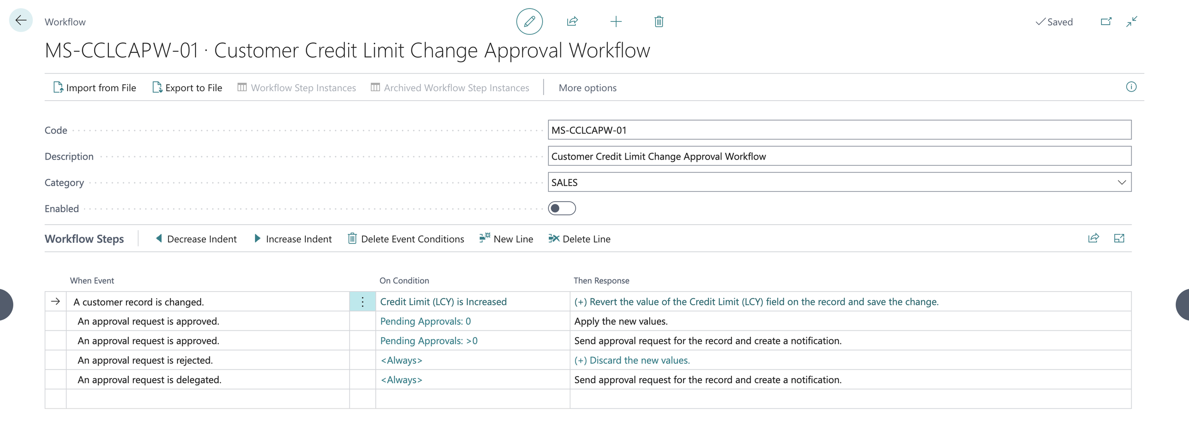Open <Always> condition for delegated request
The height and width of the screenshot is (436, 1189).
[x=401, y=380]
